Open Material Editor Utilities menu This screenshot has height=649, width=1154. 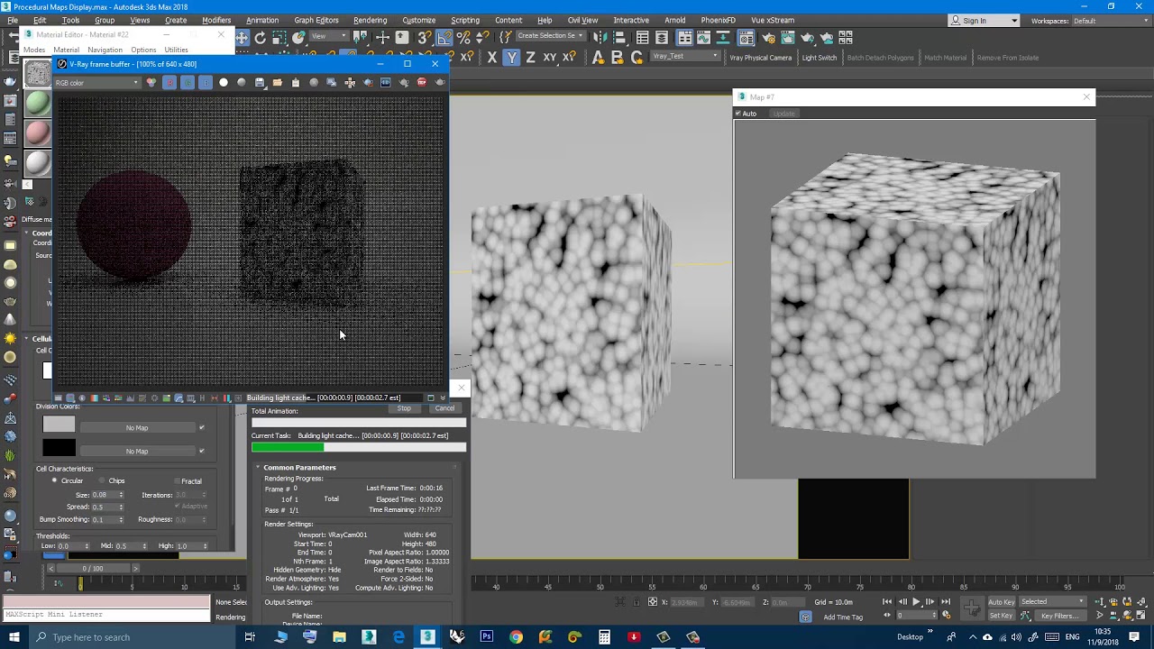(177, 50)
